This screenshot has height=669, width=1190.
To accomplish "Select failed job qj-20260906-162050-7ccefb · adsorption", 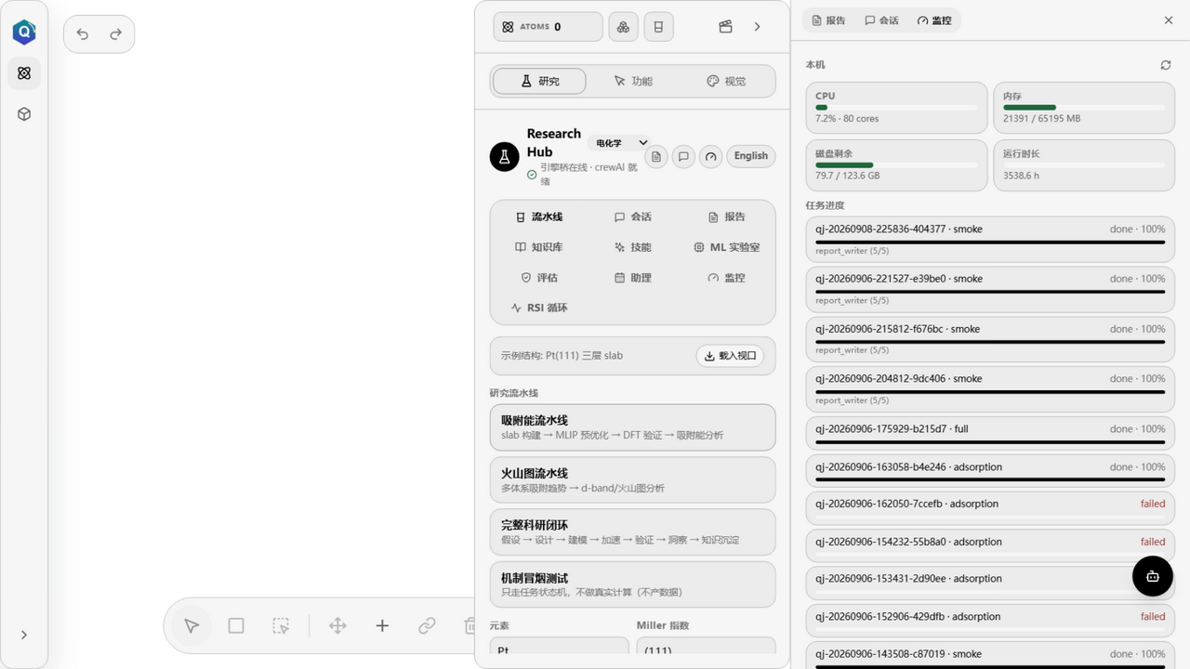I will coord(990,507).
